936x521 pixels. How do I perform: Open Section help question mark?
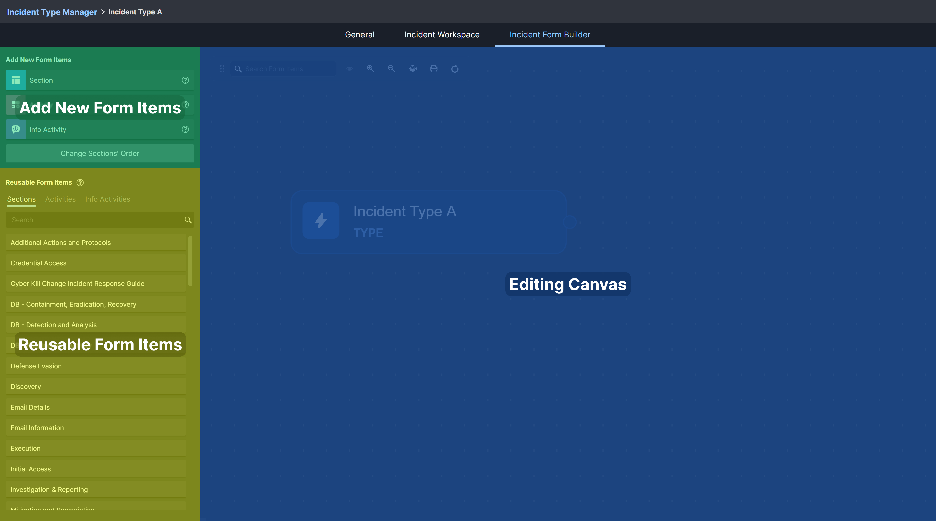(x=185, y=80)
